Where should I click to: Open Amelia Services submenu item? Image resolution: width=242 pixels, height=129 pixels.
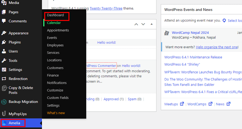pos(53,53)
